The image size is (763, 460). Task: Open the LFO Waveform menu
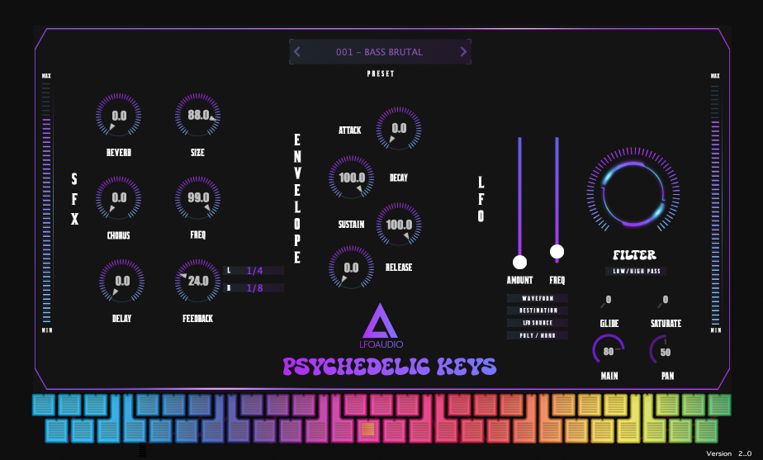pyautogui.click(x=538, y=298)
